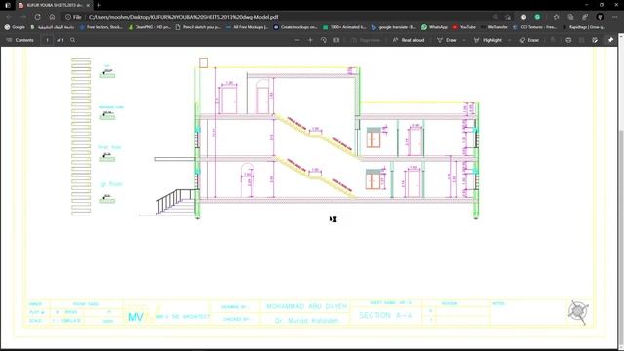This screenshot has width=624, height=351.
Task: Click the fit to page icon
Action: click(x=336, y=40)
